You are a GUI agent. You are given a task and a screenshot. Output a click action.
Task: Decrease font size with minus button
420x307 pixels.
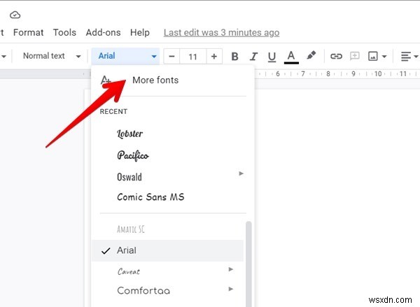tap(171, 57)
